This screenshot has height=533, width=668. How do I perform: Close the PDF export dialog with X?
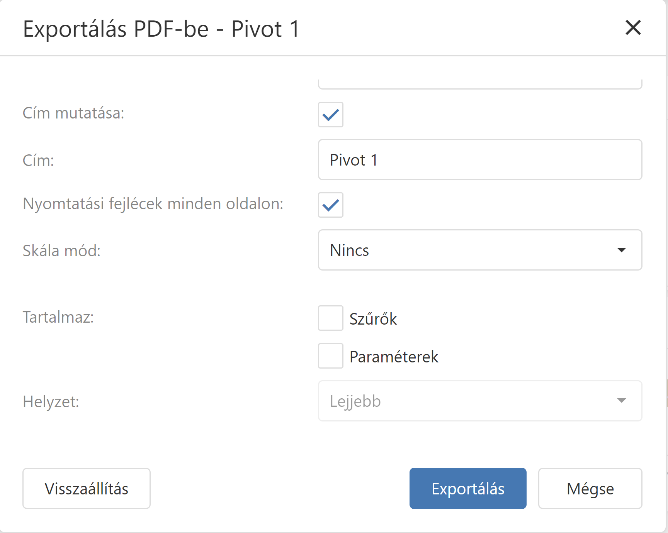633,28
